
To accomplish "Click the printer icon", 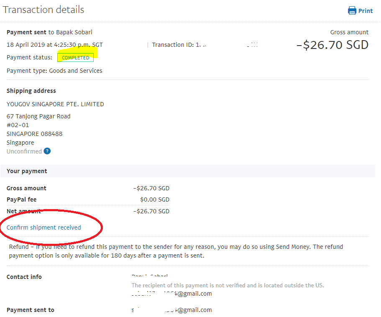I will (x=352, y=11).
